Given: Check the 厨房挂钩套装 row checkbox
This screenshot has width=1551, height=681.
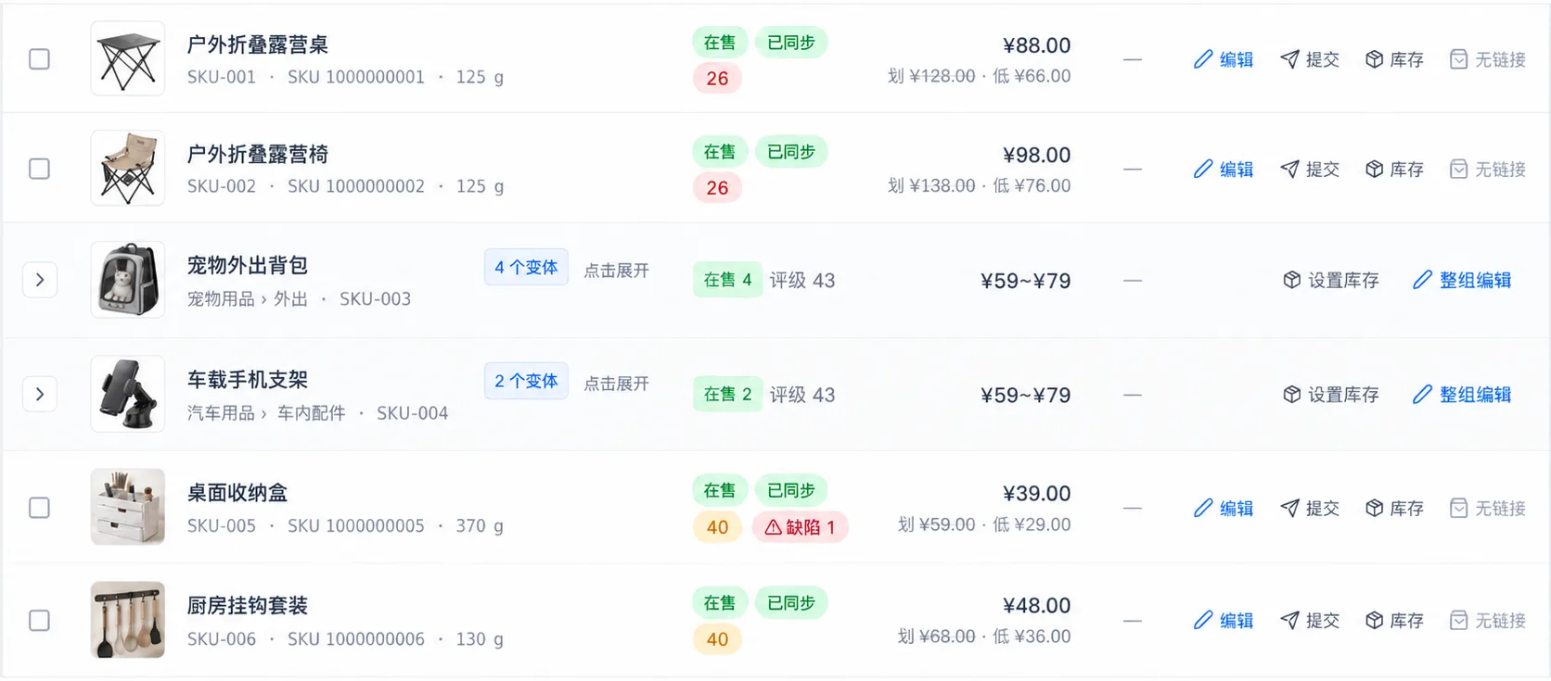Looking at the screenshot, I should pyautogui.click(x=39, y=620).
